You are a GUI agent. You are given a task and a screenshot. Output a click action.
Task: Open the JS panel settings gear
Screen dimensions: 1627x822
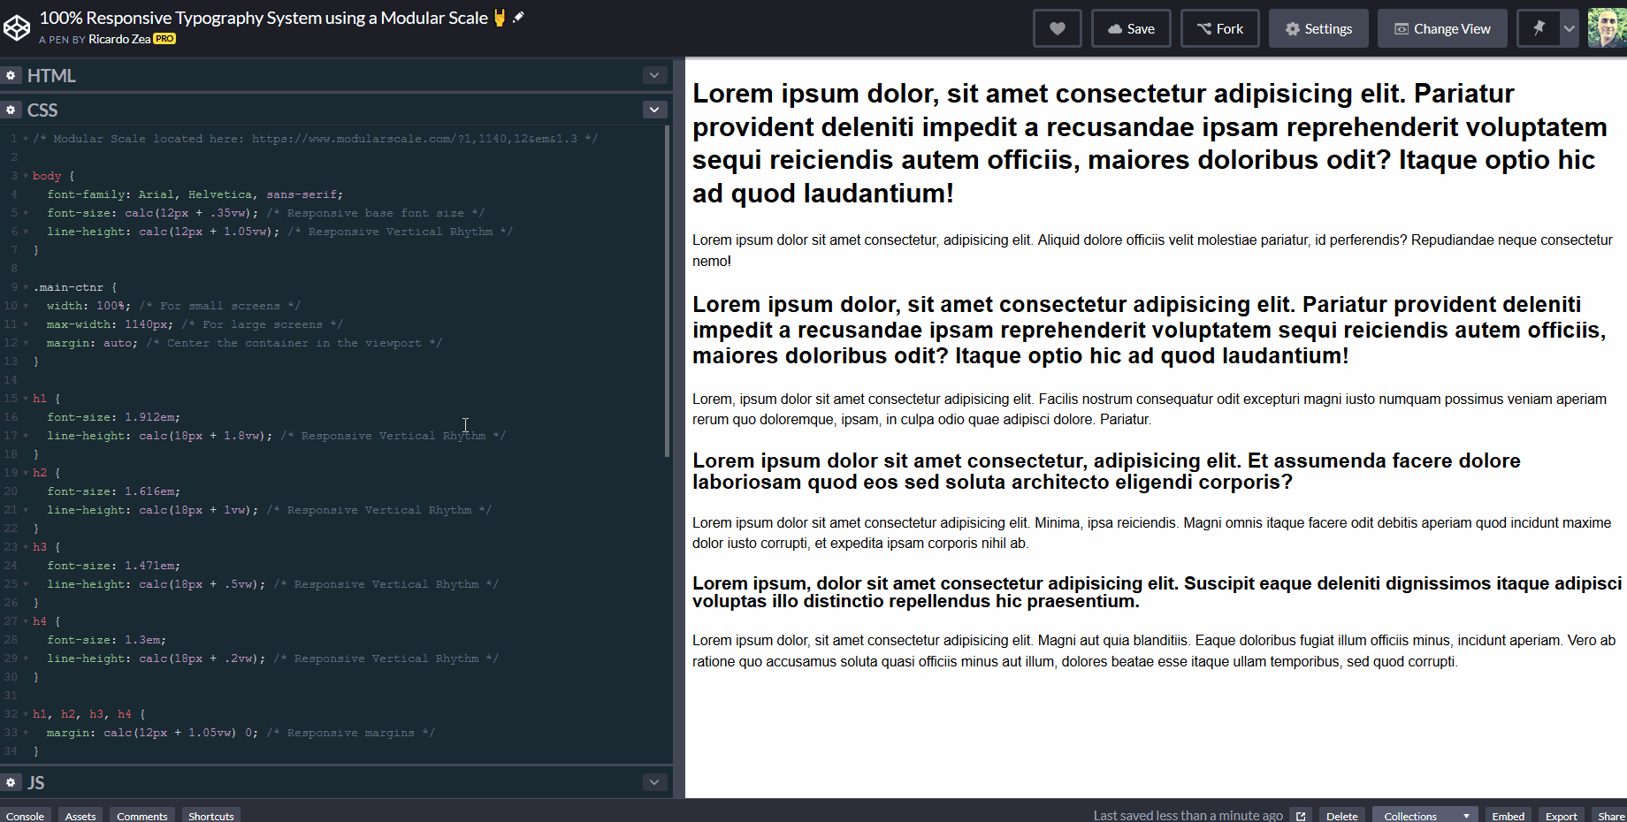[x=11, y=782]
